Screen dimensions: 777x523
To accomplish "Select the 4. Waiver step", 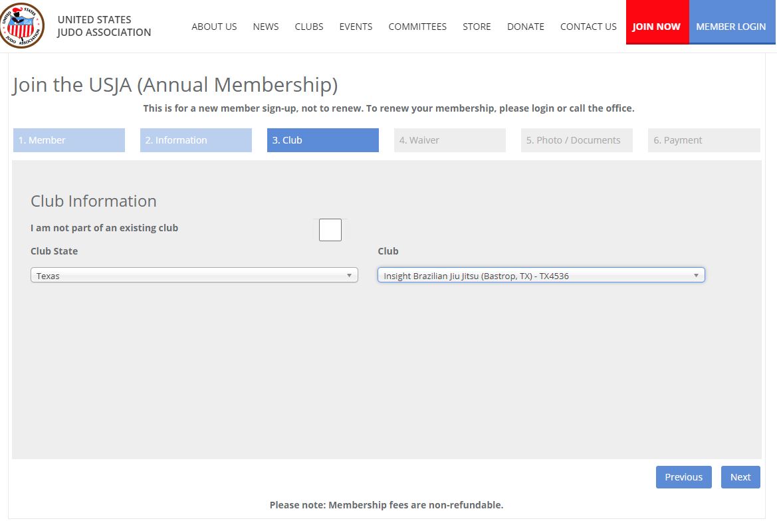I will coord(450,140).
